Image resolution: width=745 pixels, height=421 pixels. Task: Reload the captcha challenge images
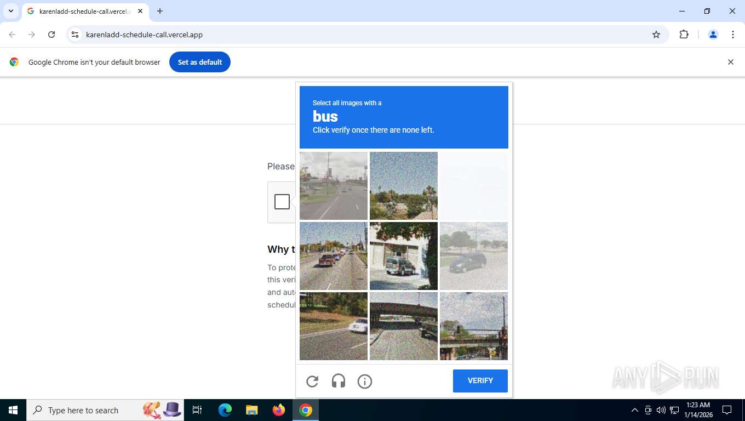[312, 382]
